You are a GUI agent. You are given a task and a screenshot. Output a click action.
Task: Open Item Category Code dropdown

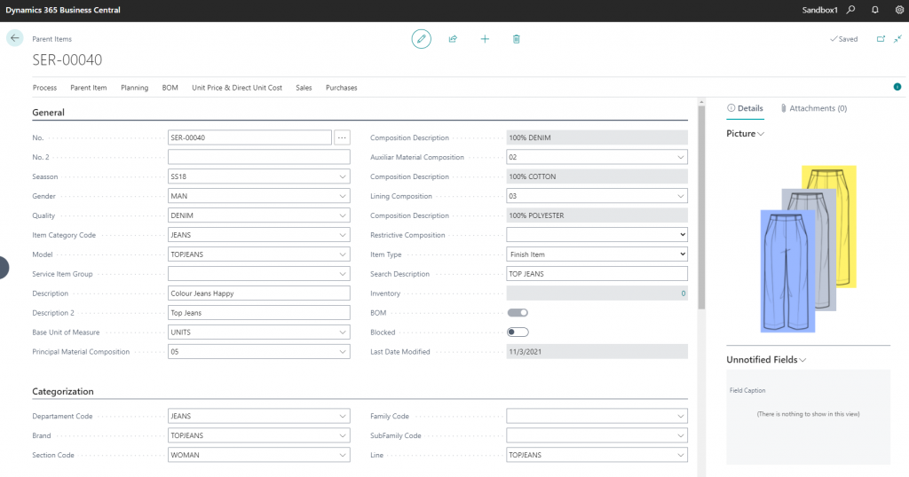[342, 235]
